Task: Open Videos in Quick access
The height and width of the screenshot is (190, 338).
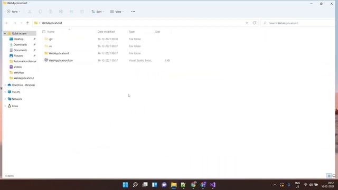Action: 17,67
